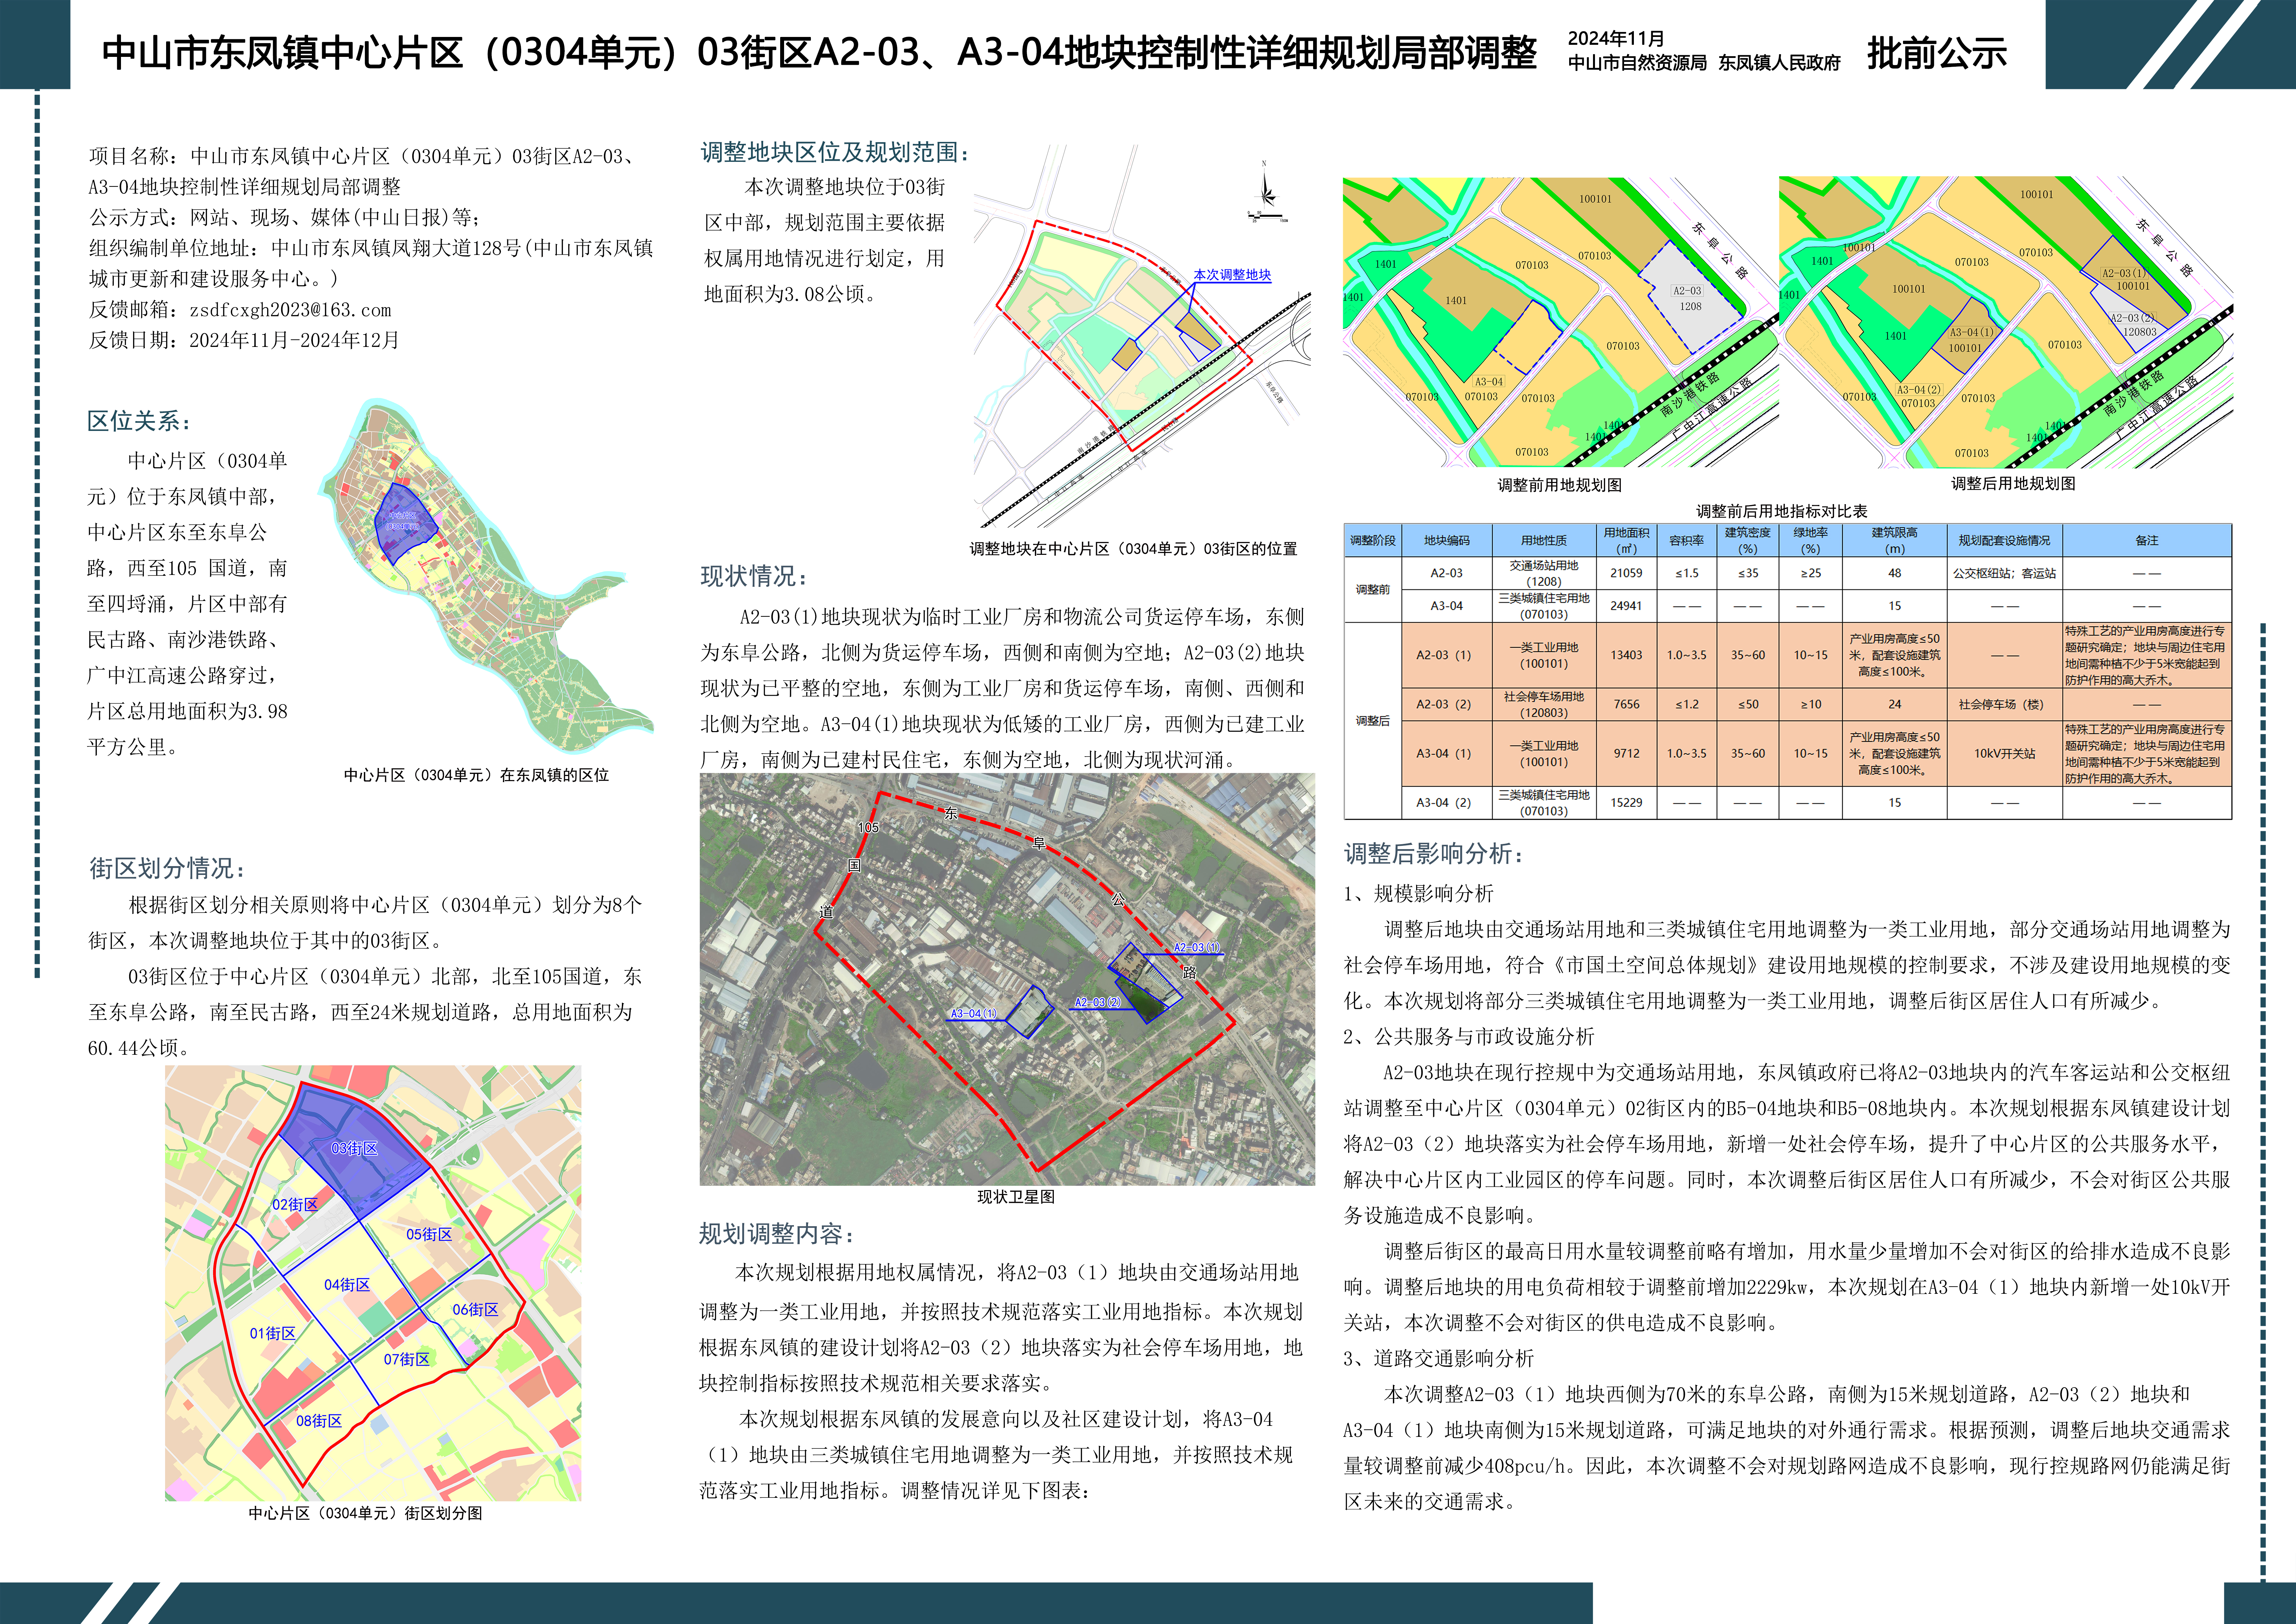Select the feedback email zsdfcxgh2023@163.com
This screenshot has height=1624, width=2296.
click(x=290, y=310)
